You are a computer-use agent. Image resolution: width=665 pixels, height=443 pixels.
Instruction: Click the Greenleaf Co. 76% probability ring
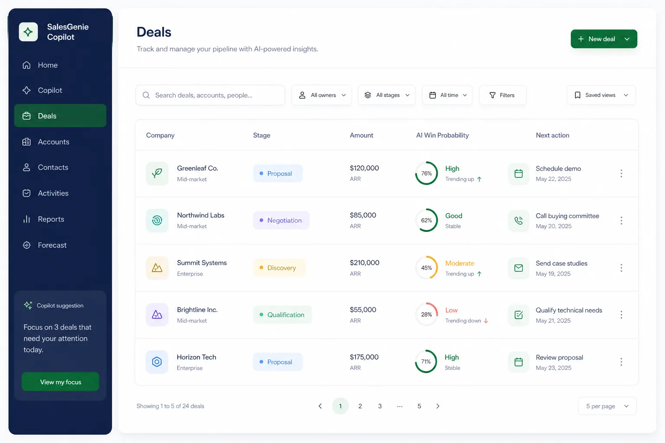tap(426, 173)
